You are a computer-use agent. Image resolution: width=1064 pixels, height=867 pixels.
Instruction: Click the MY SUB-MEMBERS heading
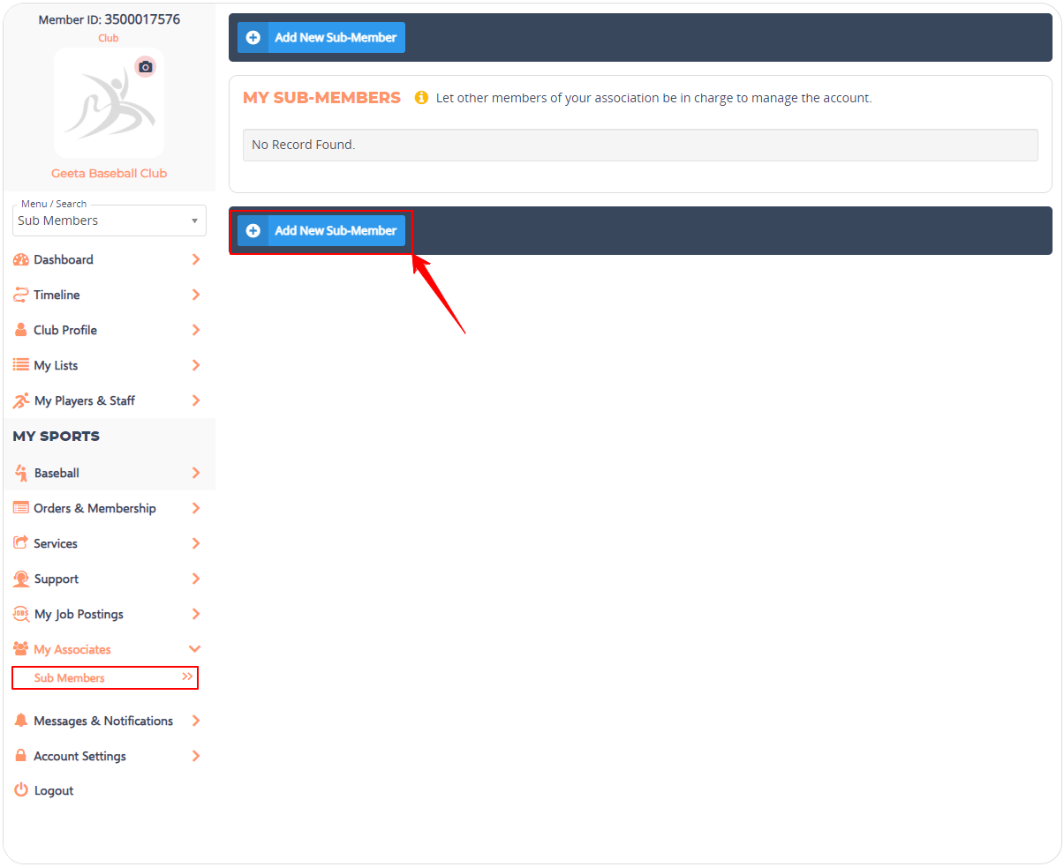[321, 98]
